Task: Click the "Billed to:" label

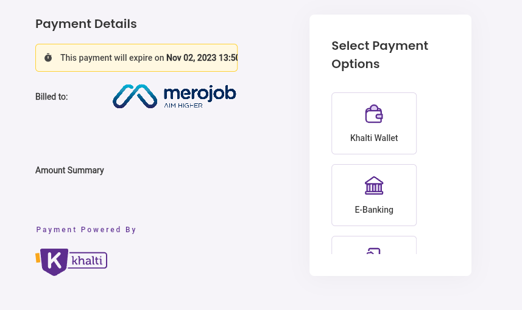Action: (x=52, y=97)
